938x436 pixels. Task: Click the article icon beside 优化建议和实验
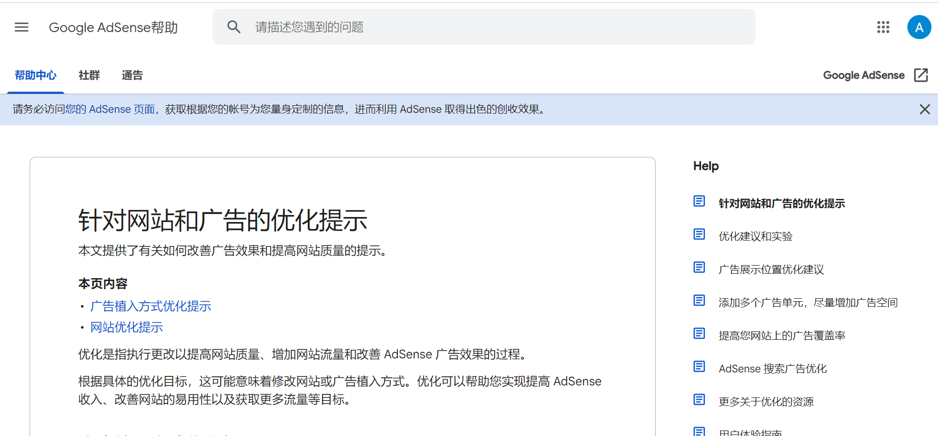point(699,235)
